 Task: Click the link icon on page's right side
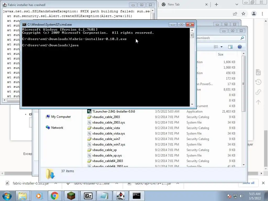click(258, 92)
